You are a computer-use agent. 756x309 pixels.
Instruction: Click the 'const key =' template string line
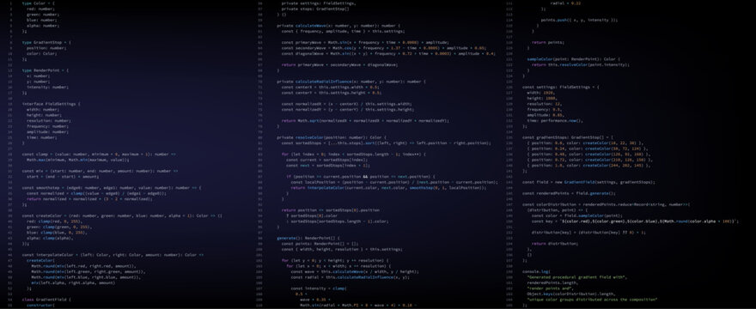(635, 221)
